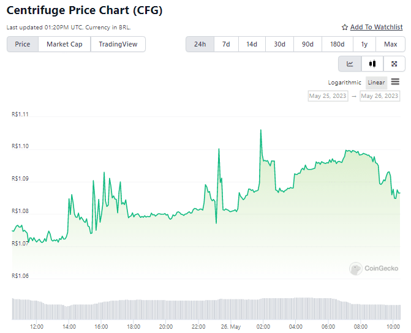The width and height of the screenshot is (411, 333).
Task: Click the 16:00 time axis label
Action: 101,327
